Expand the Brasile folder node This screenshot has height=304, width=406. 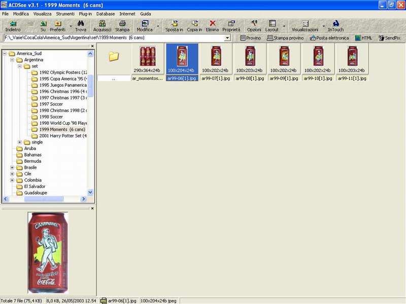click(x=12, y=168)
